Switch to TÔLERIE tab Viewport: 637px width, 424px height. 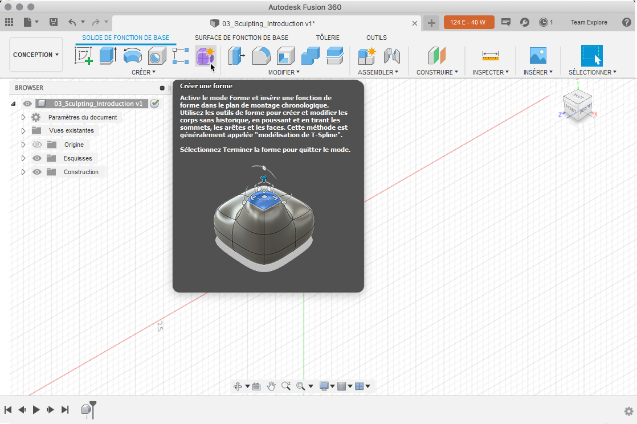pyautogui.click(x=328, y=38)
